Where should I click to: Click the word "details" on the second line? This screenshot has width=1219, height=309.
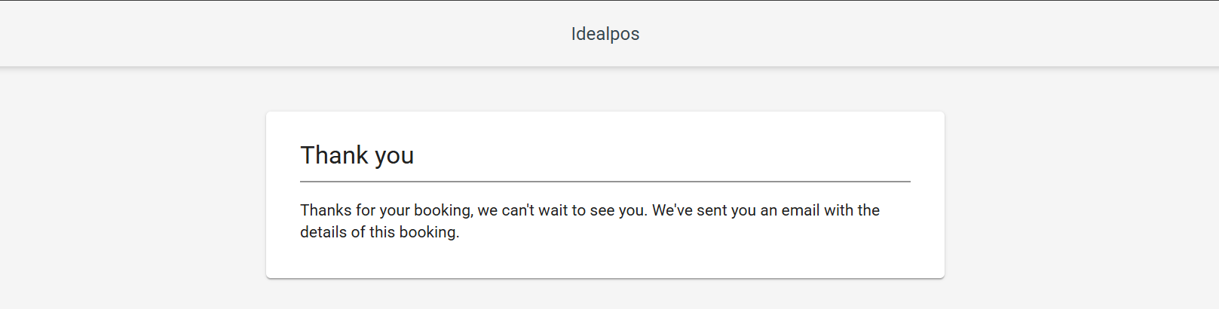323,232
